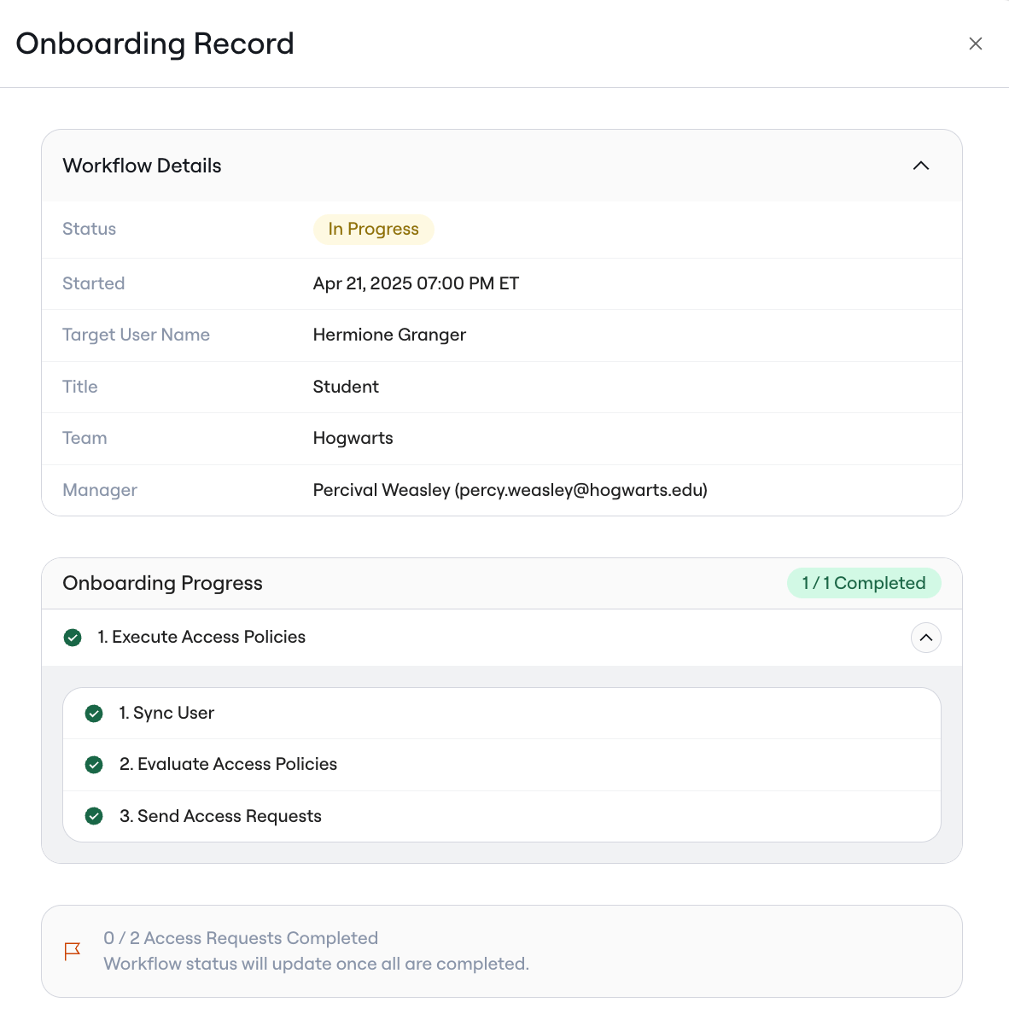The width and height of the screenshot is (1009, 1026).
Task: Click the orange flag icon
Action: [x=73, y=951]
